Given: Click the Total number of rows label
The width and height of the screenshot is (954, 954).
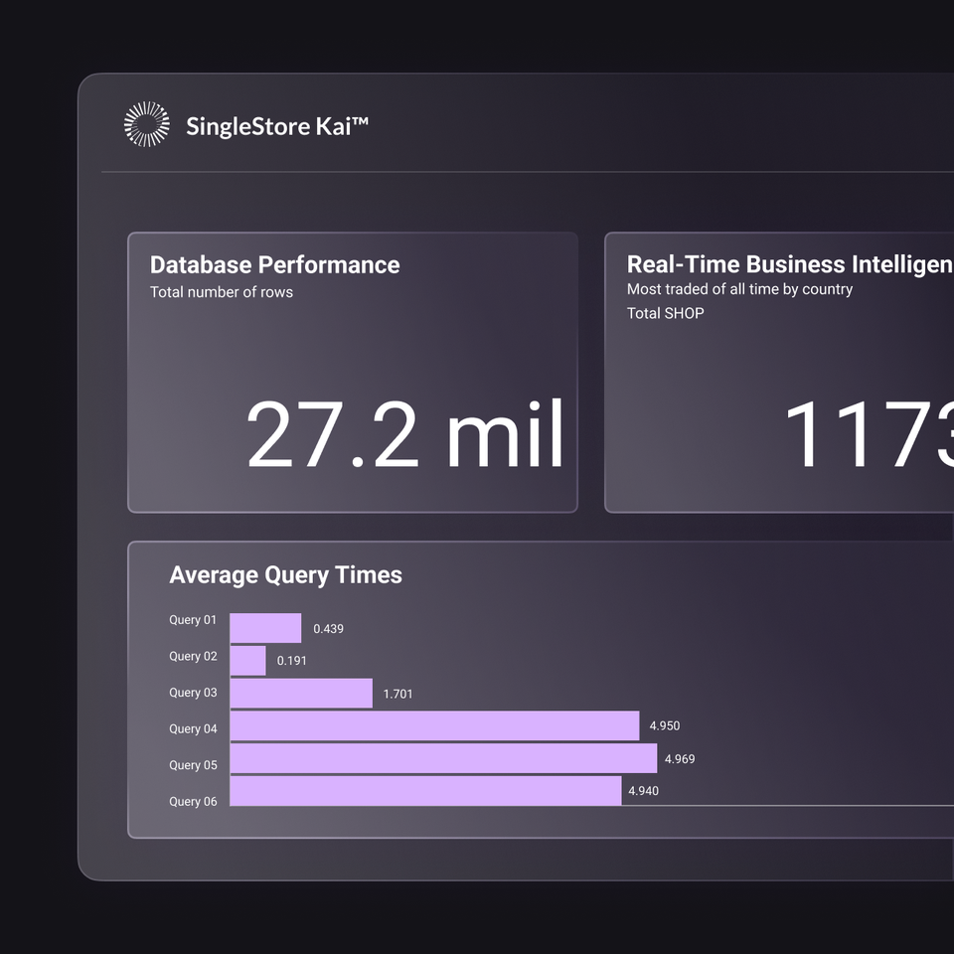Looking at the screenshot, I should 222,292.
